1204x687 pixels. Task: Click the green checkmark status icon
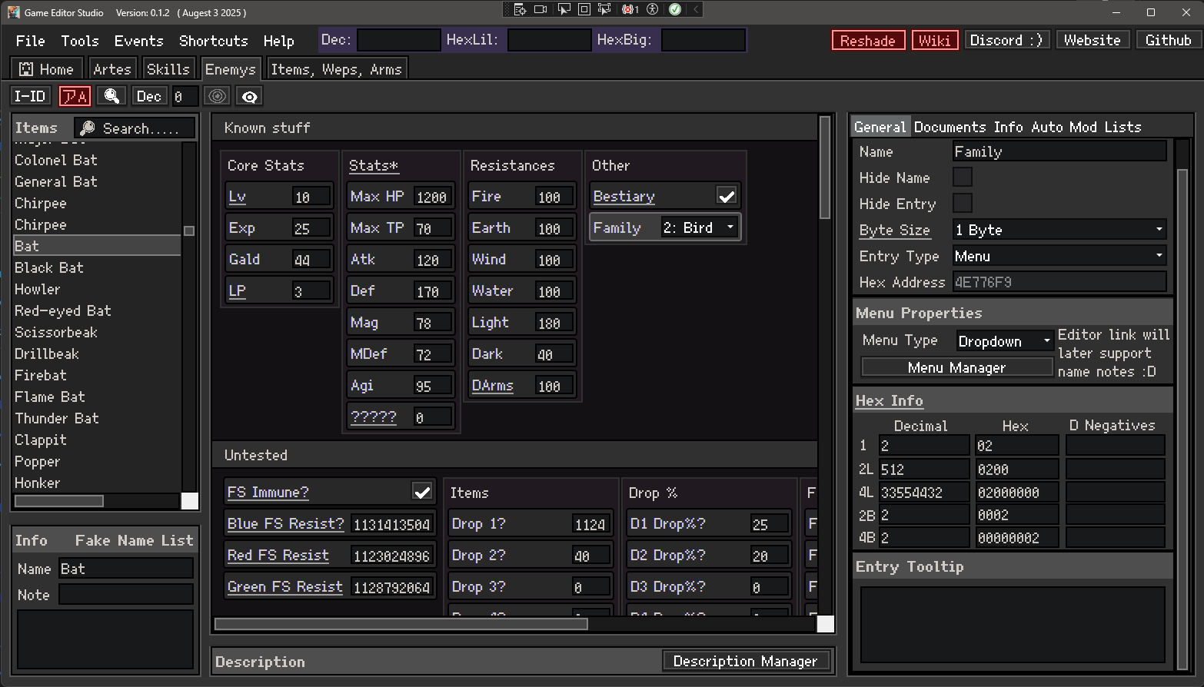[675, 9]
